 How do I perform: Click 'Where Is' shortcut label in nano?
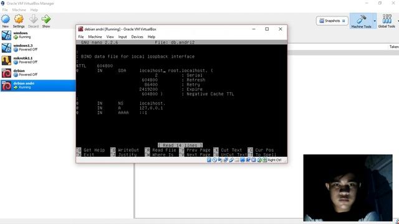163,155
